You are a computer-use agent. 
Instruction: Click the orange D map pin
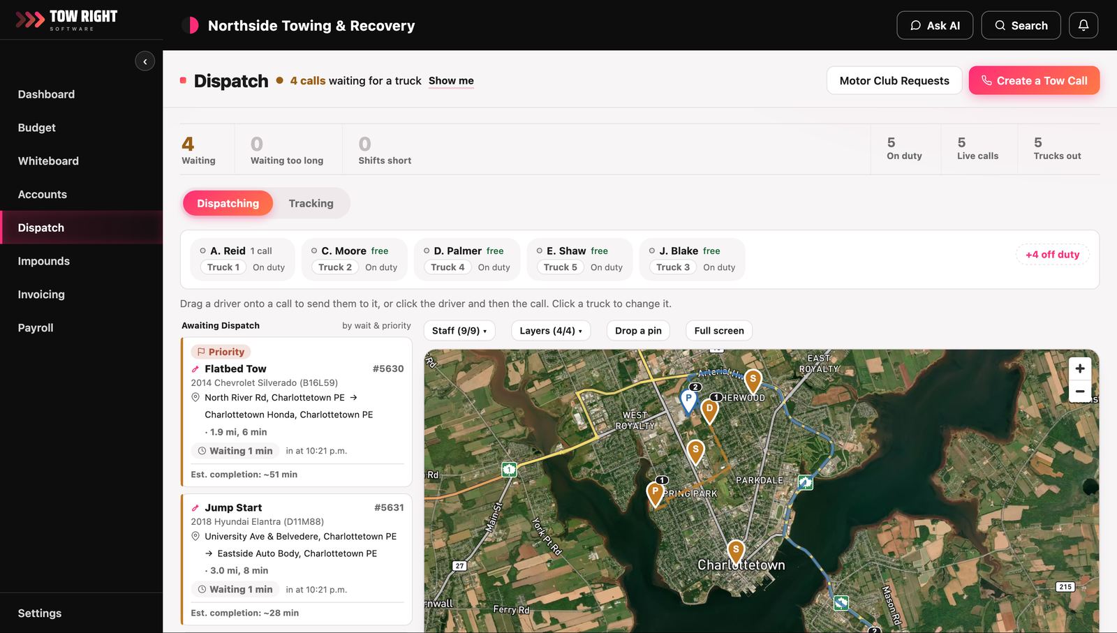[x=709, y=410]
